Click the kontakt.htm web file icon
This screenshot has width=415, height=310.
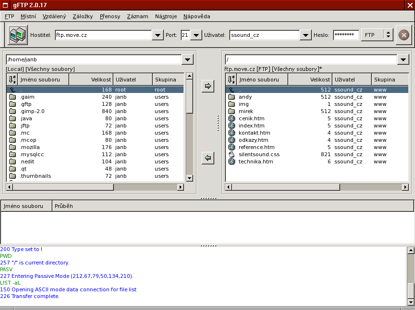click(232, 133)
